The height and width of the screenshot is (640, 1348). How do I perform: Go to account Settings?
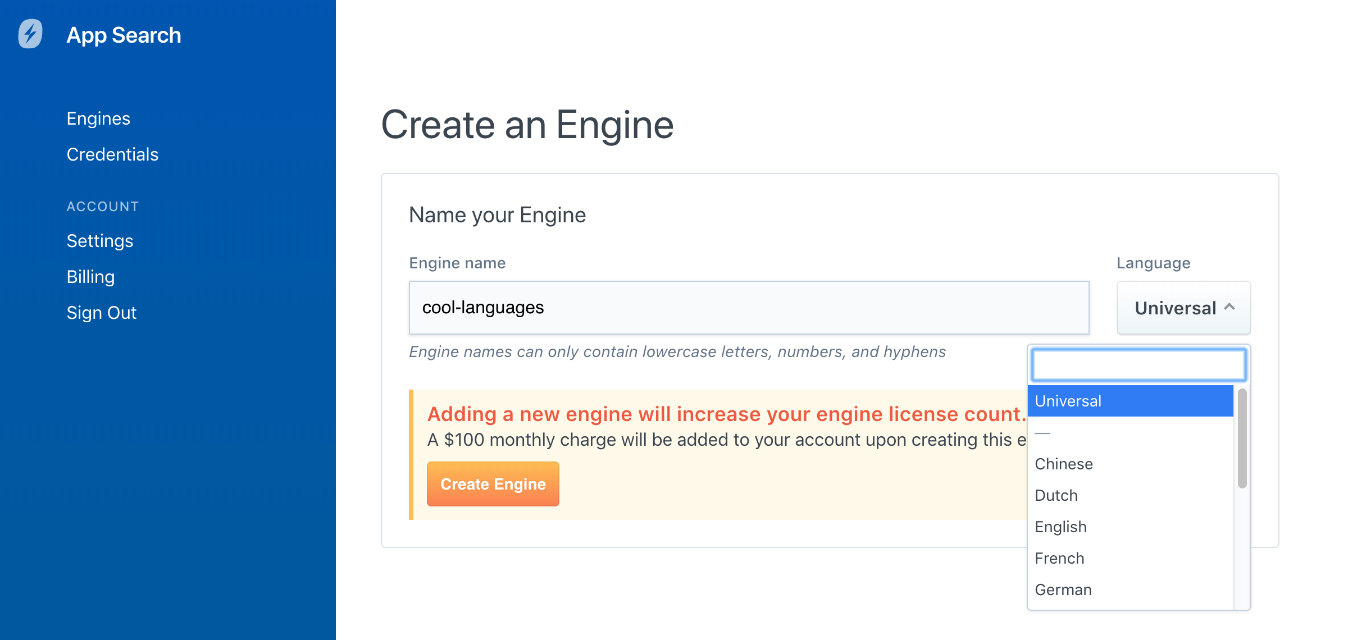(100, 241)
